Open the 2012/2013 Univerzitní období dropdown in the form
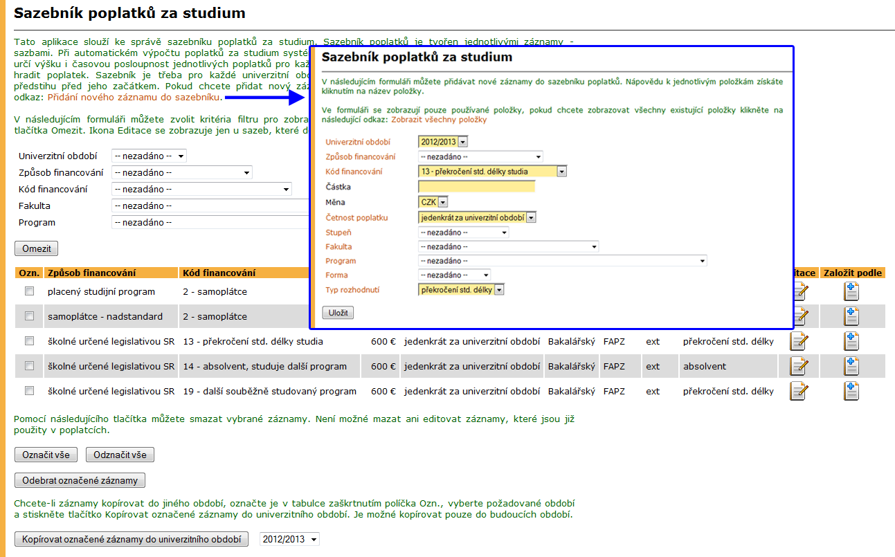Image resolution: width=895 pixels, height=557 pixels. pyautogui.click(x=443, y=142)
